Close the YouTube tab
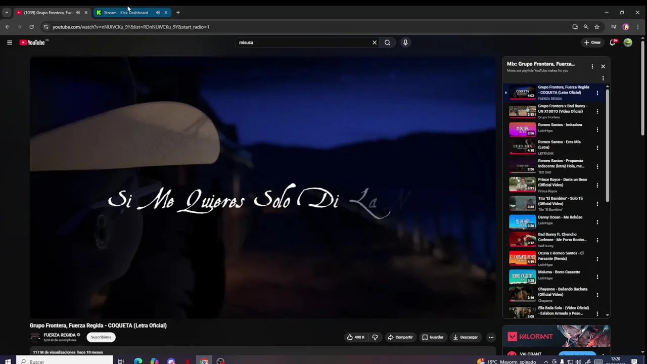 point(86,13)
